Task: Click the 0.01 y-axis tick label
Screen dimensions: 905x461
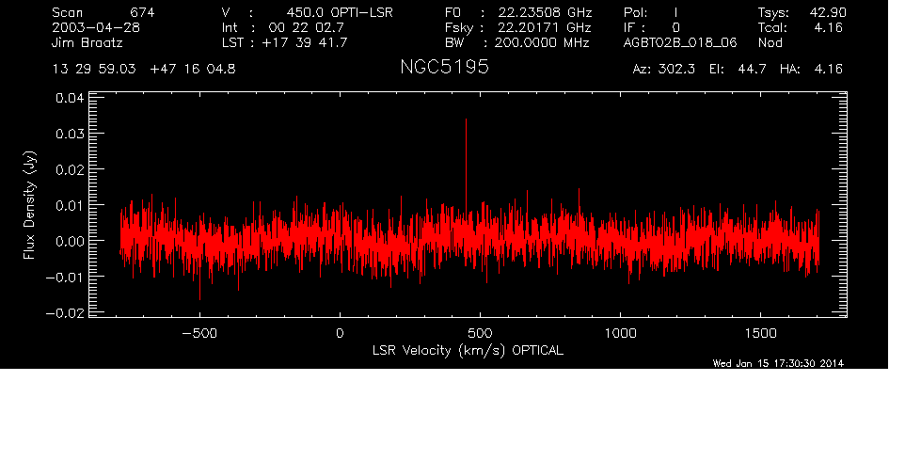Action: [x=70, y=205]
